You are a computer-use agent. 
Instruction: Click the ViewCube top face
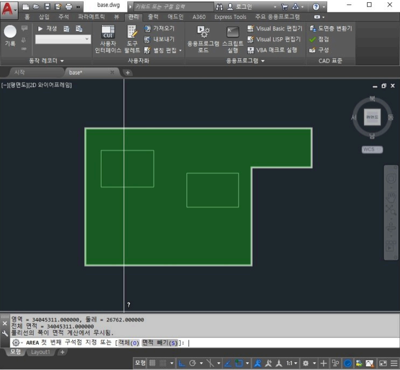tap(372, 117)
